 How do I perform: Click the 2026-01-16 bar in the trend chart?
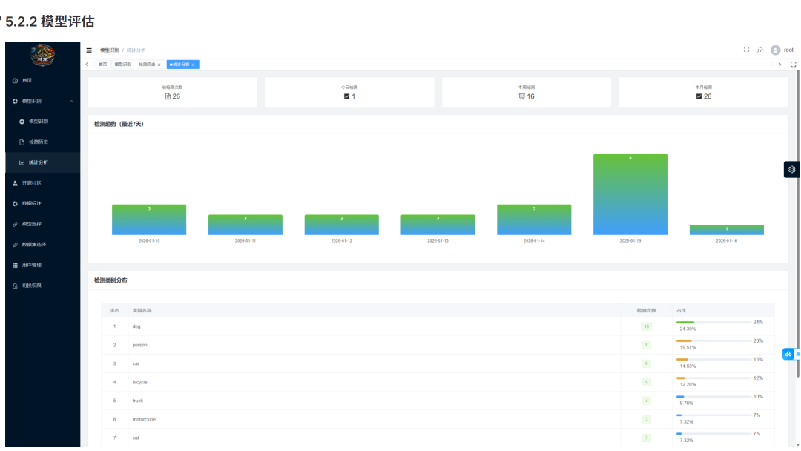[x=726, y=230]
